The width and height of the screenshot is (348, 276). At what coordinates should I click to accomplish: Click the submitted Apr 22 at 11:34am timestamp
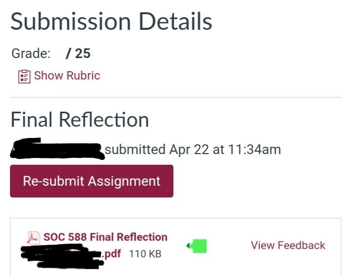[193, 150]
